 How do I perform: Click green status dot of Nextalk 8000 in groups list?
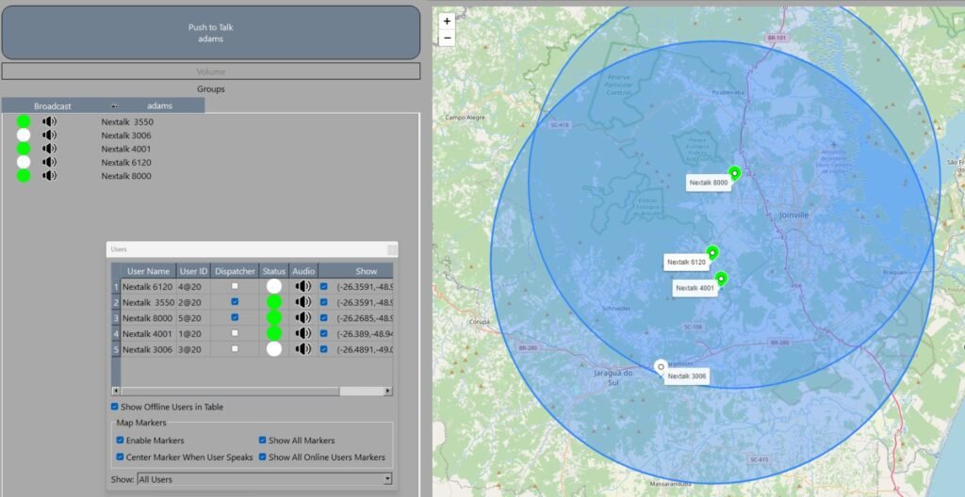tap(24, 176)
